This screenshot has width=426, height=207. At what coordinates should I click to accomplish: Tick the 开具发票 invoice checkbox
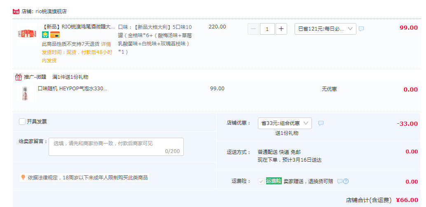[x=22, y=122]
